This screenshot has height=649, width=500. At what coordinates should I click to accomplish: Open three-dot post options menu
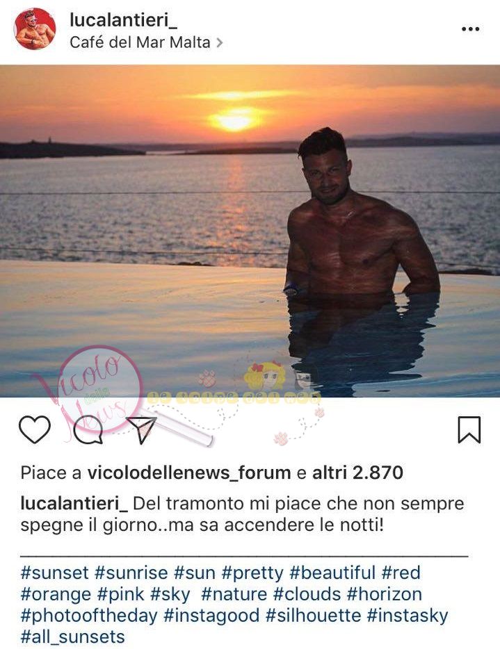click(x=471, y=29)
